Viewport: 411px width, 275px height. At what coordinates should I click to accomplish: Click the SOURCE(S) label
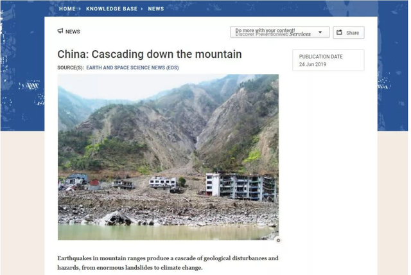(71, 67)
